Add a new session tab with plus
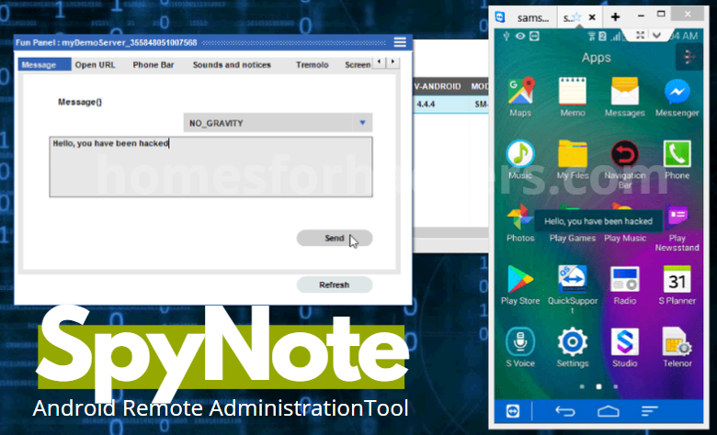 click(615, 17)
